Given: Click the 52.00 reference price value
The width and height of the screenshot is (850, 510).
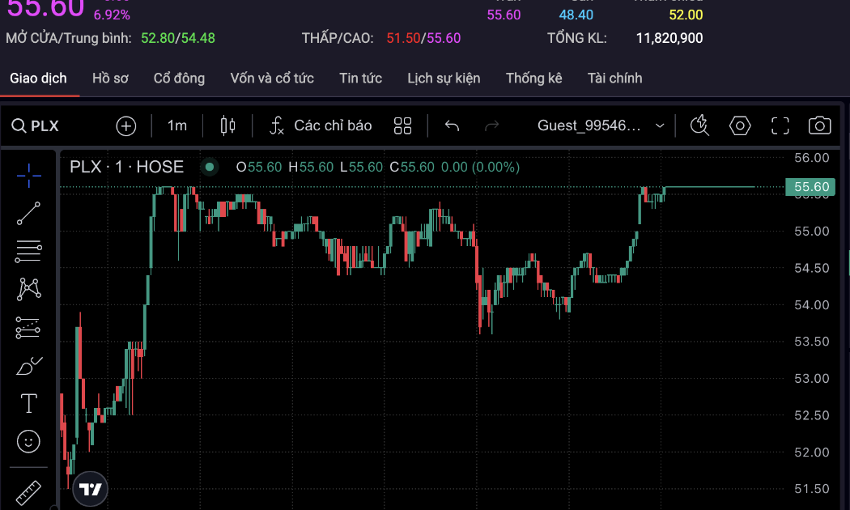Looking at the screenshot, I should pyautogui.click(x=686, y=15).
